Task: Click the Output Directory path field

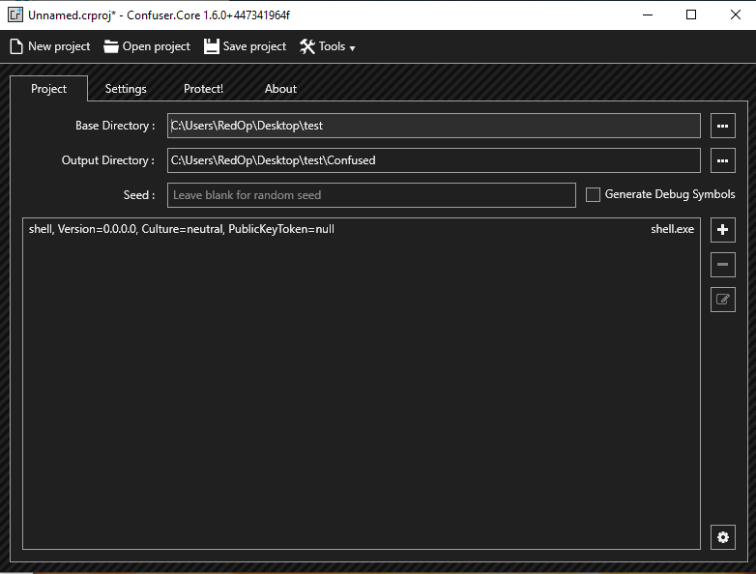Action: (433, 160)
